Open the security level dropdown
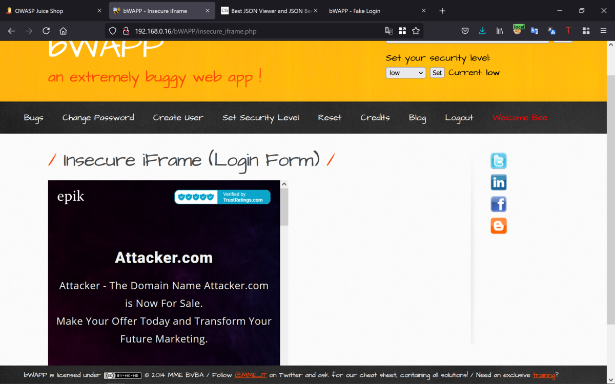The image size is (615, 384). [x=405, y=73]
